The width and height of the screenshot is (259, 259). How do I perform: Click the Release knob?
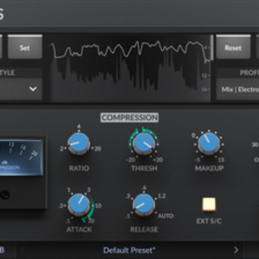(144, 205)
